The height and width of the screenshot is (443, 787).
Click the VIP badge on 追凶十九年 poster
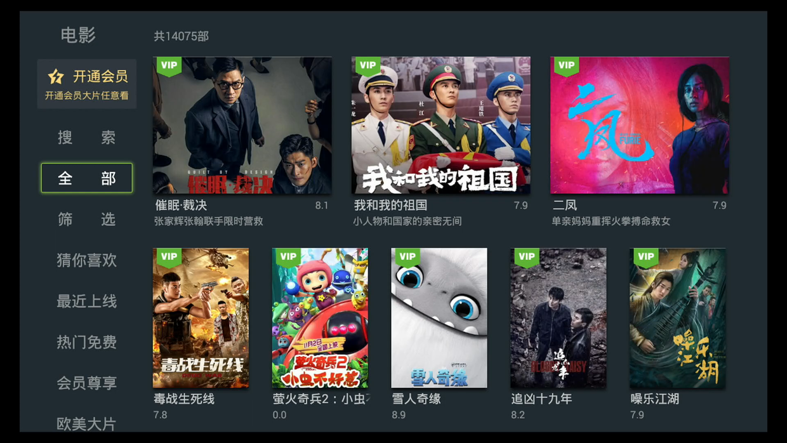pyautogui.click(x=527, y=257)
